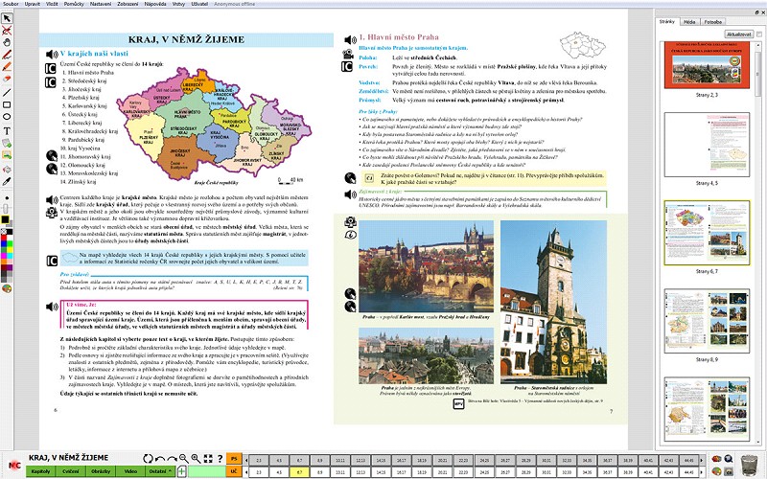Open the photo camera icon above Prague photos

(350, 222)
